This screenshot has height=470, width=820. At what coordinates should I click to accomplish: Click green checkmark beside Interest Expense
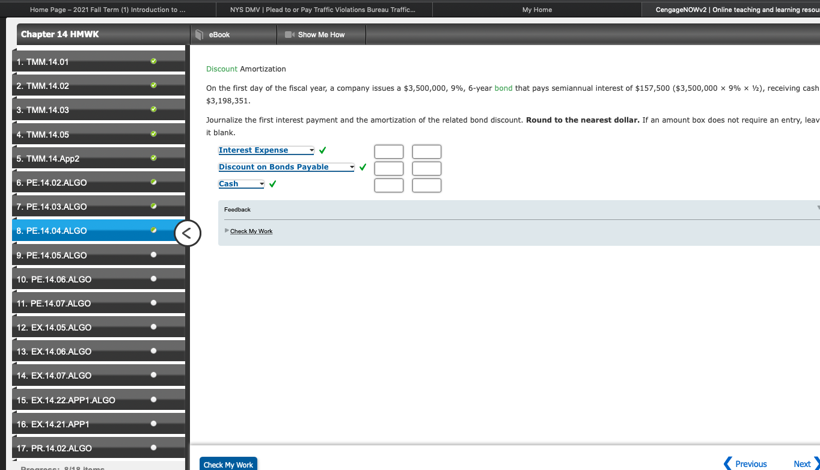(322, 150)
